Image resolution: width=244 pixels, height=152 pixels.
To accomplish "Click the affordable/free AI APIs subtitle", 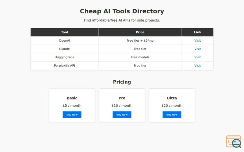I will [122, 20].
